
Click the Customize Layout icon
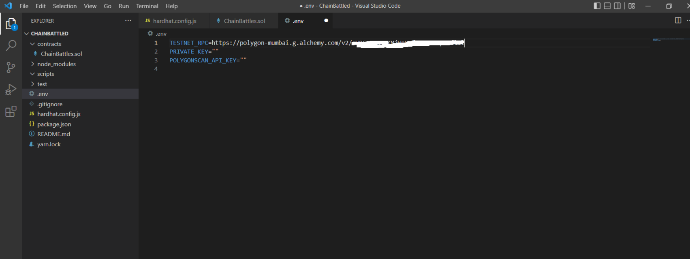(632, 6)
